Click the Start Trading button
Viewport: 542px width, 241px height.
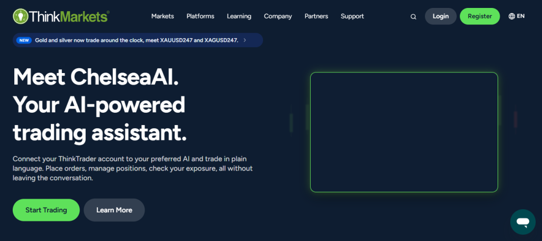(x=47, y=210)
